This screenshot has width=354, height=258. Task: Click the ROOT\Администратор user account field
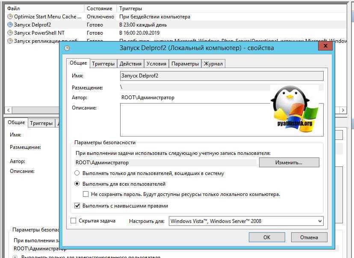(x=166, y=163)
